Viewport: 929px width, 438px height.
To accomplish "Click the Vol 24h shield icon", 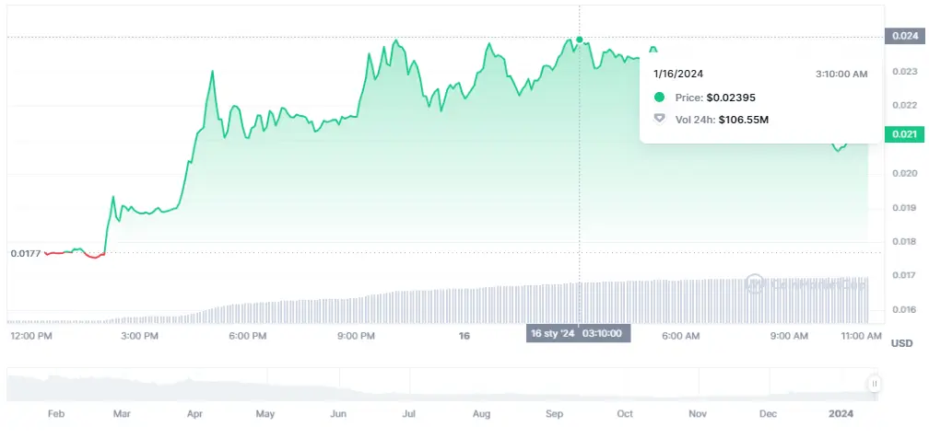I will point(659,119).
